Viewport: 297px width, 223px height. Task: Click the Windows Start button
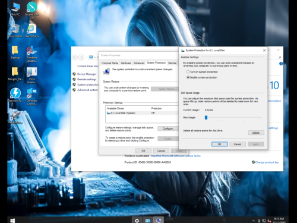(12, 221)
